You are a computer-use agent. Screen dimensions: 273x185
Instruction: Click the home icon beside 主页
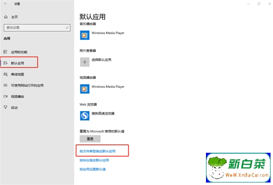(6, 17)
